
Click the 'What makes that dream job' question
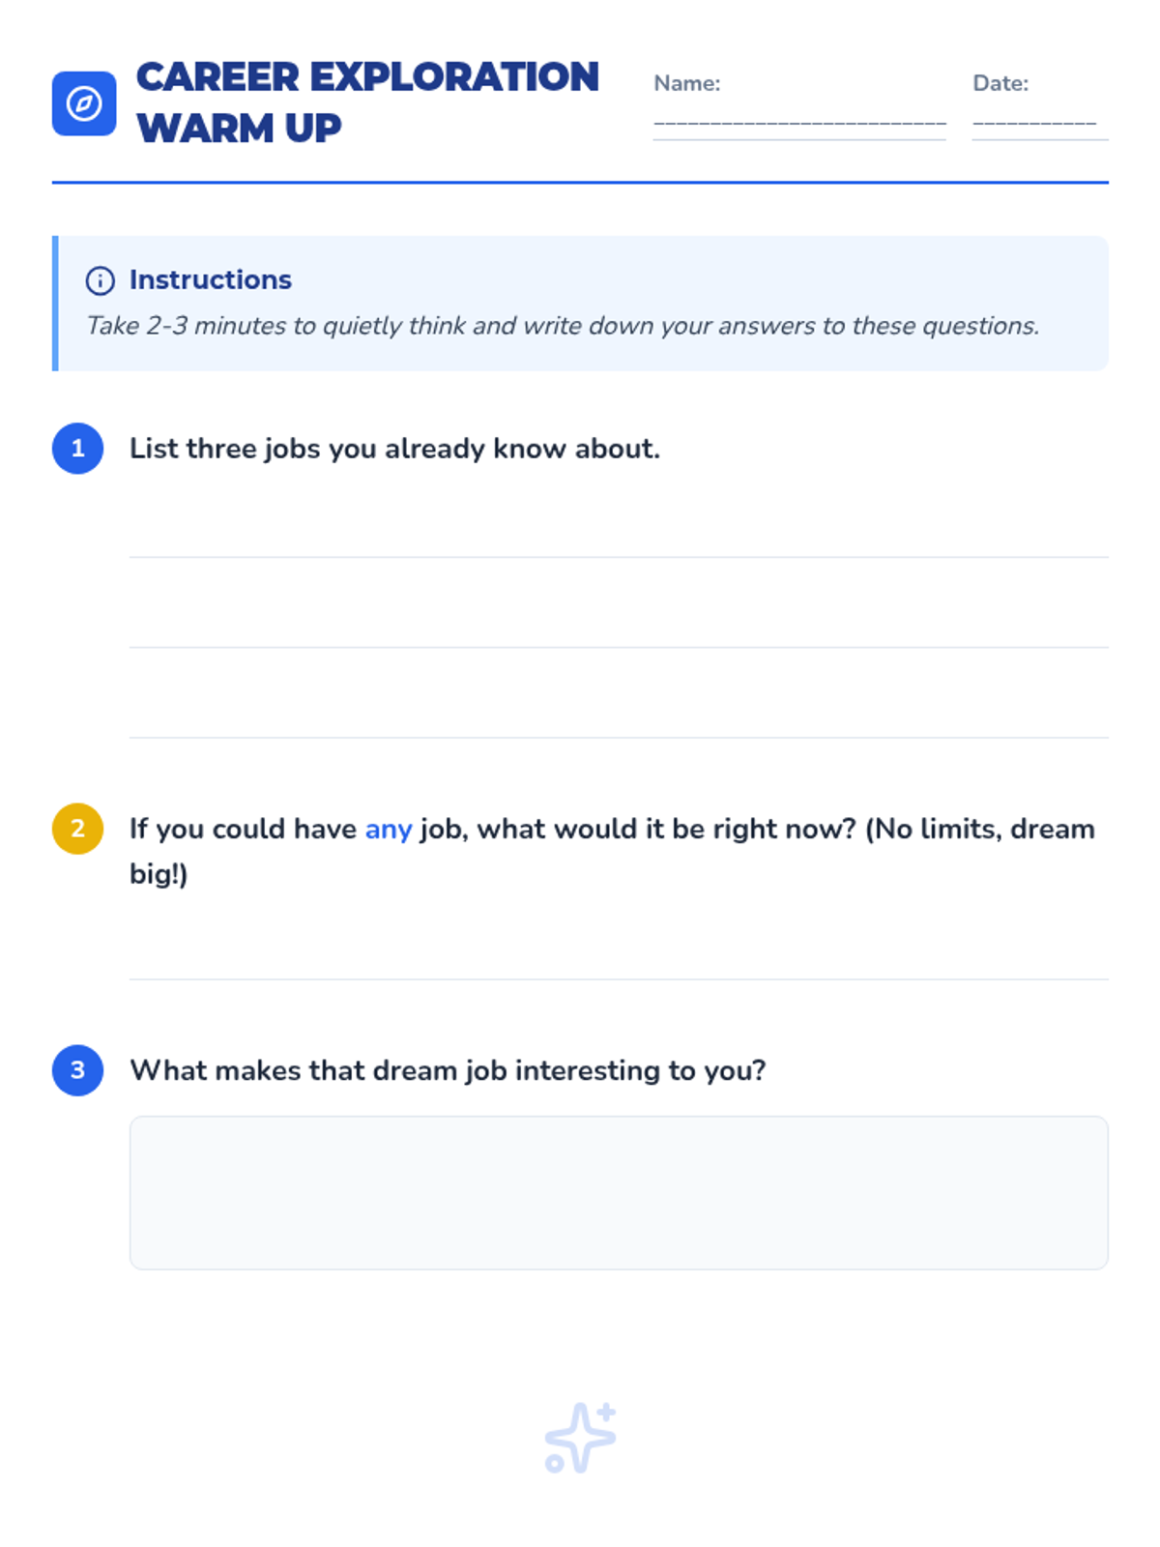click(448, 1070)
